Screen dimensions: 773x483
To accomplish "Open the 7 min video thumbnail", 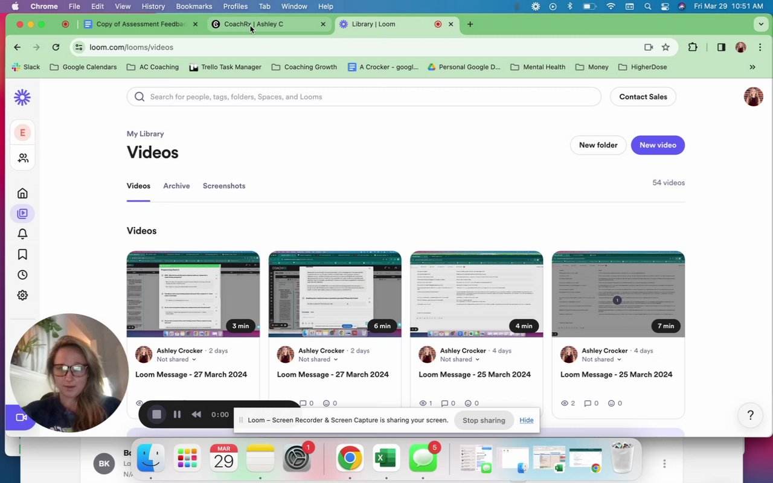I will [x=618, y=294].
